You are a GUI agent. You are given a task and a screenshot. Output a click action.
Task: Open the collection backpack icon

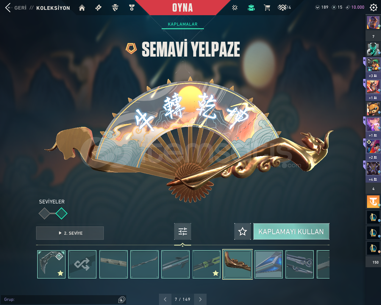tap(251, 8)
